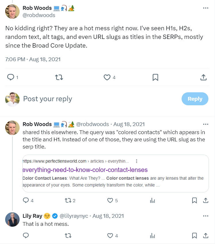Image resolution: width=215 pixels, height=244 pixels.
Task: Share the main tweet via the upload icon
Action: click(203, 77)
